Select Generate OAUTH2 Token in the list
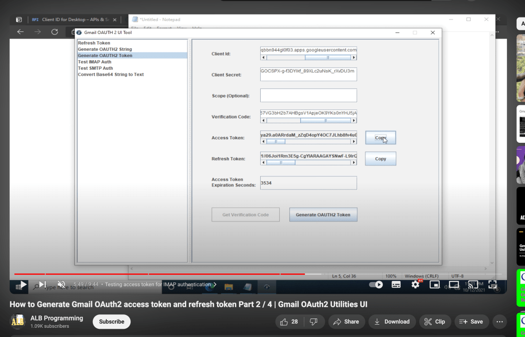This screenshot has height=337, width=525. pos(132,55)
